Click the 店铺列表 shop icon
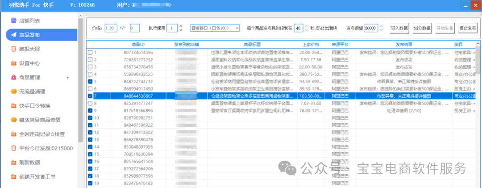 13,21
